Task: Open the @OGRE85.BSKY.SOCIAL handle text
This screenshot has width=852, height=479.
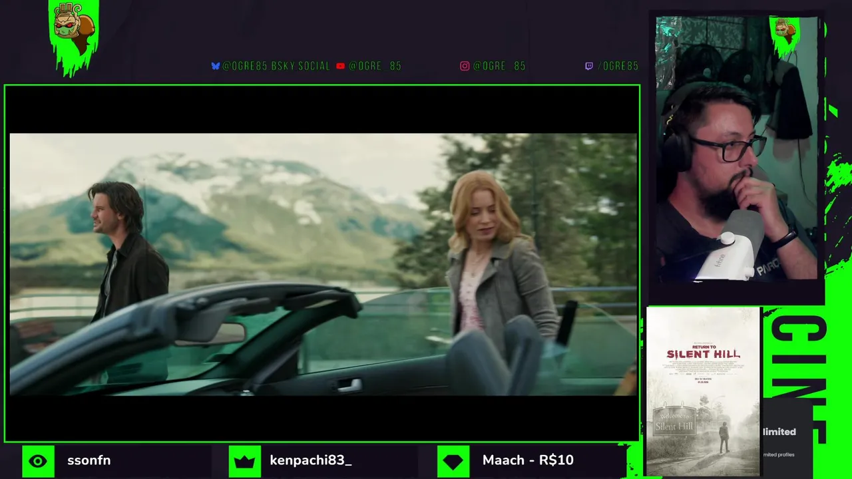Action: click(x=276, y=66)
